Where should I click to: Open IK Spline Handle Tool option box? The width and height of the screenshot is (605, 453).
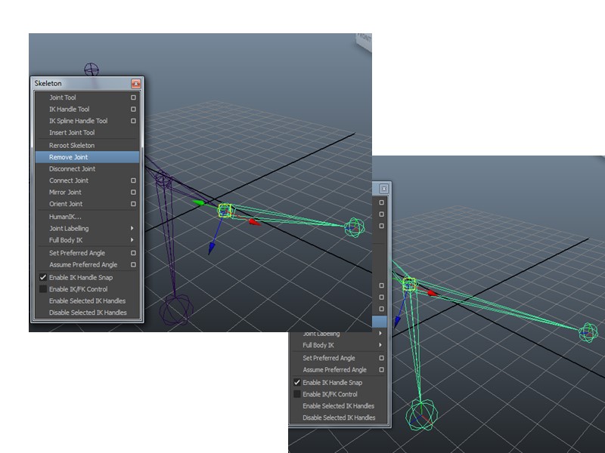pos(133,121)
